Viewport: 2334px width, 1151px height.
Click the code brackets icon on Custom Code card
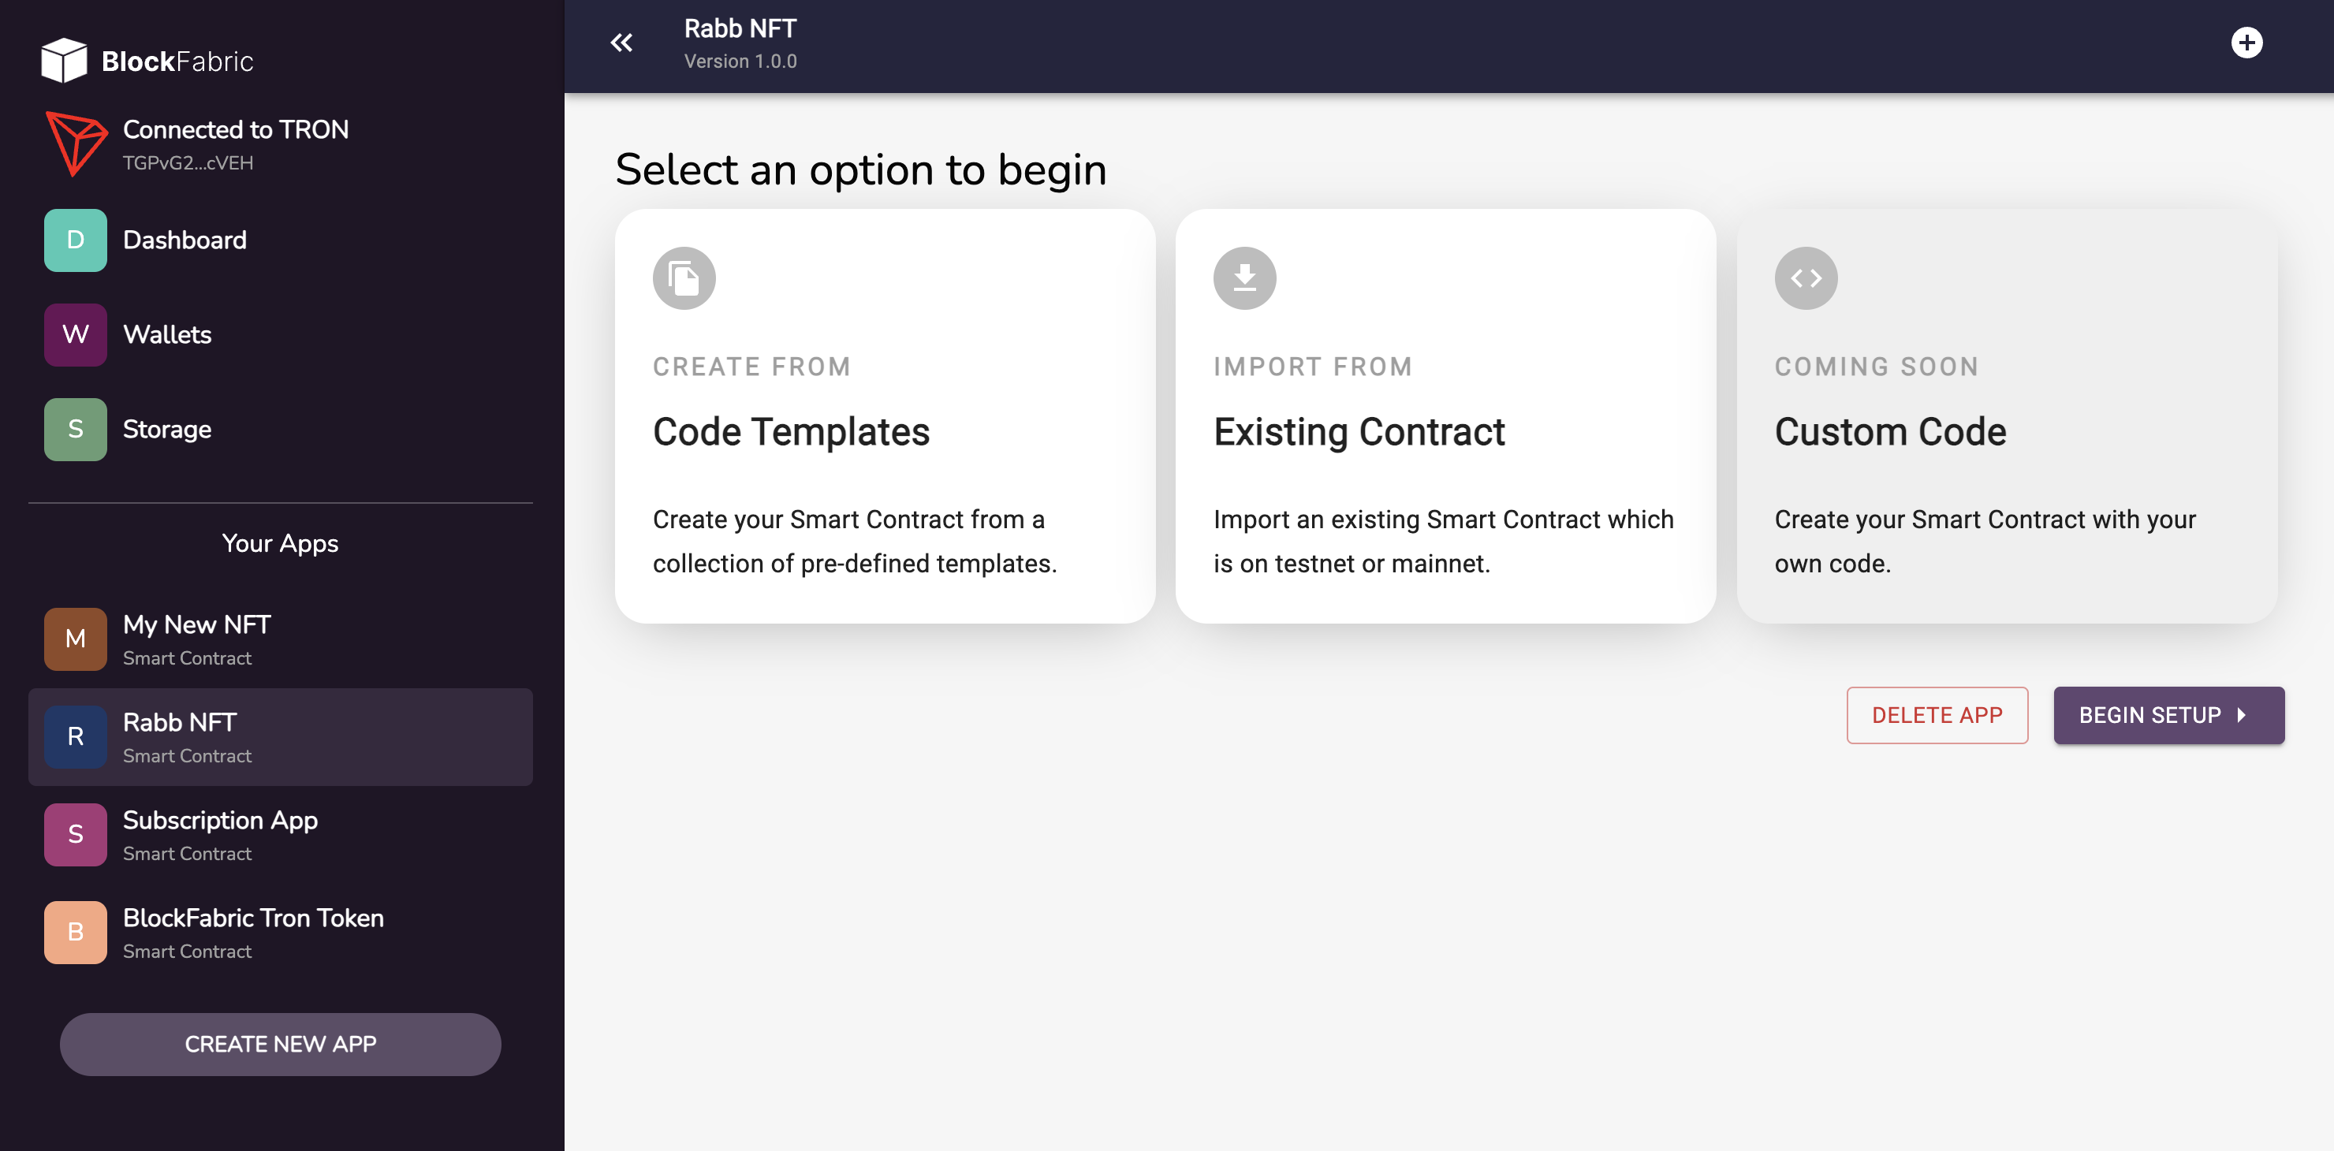tap(1806, 278)
